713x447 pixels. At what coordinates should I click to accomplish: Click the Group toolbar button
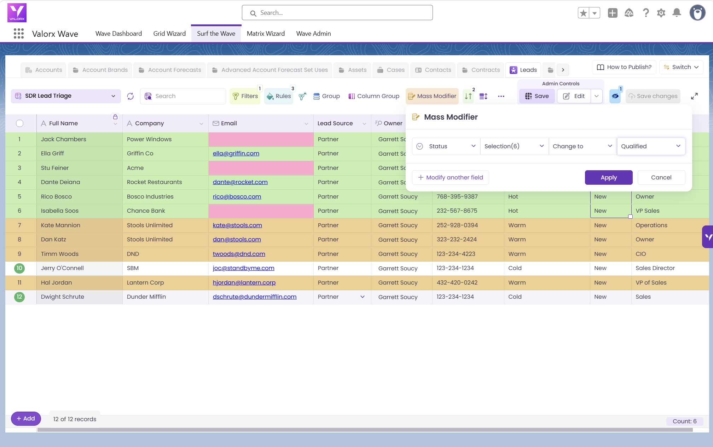[x=326, y=96]
